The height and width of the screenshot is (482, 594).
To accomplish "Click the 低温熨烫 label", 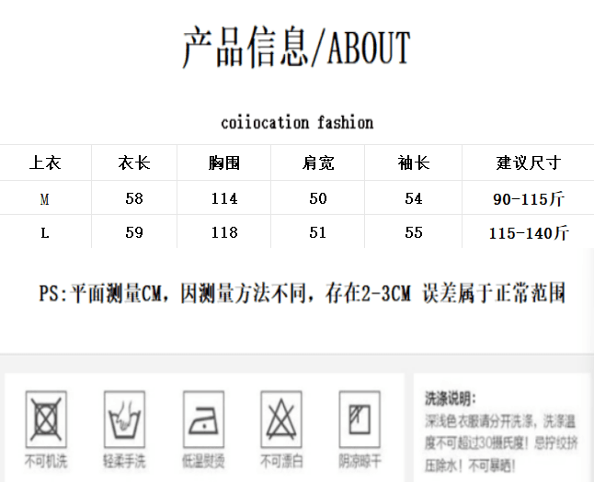I will tap(203, 461).
